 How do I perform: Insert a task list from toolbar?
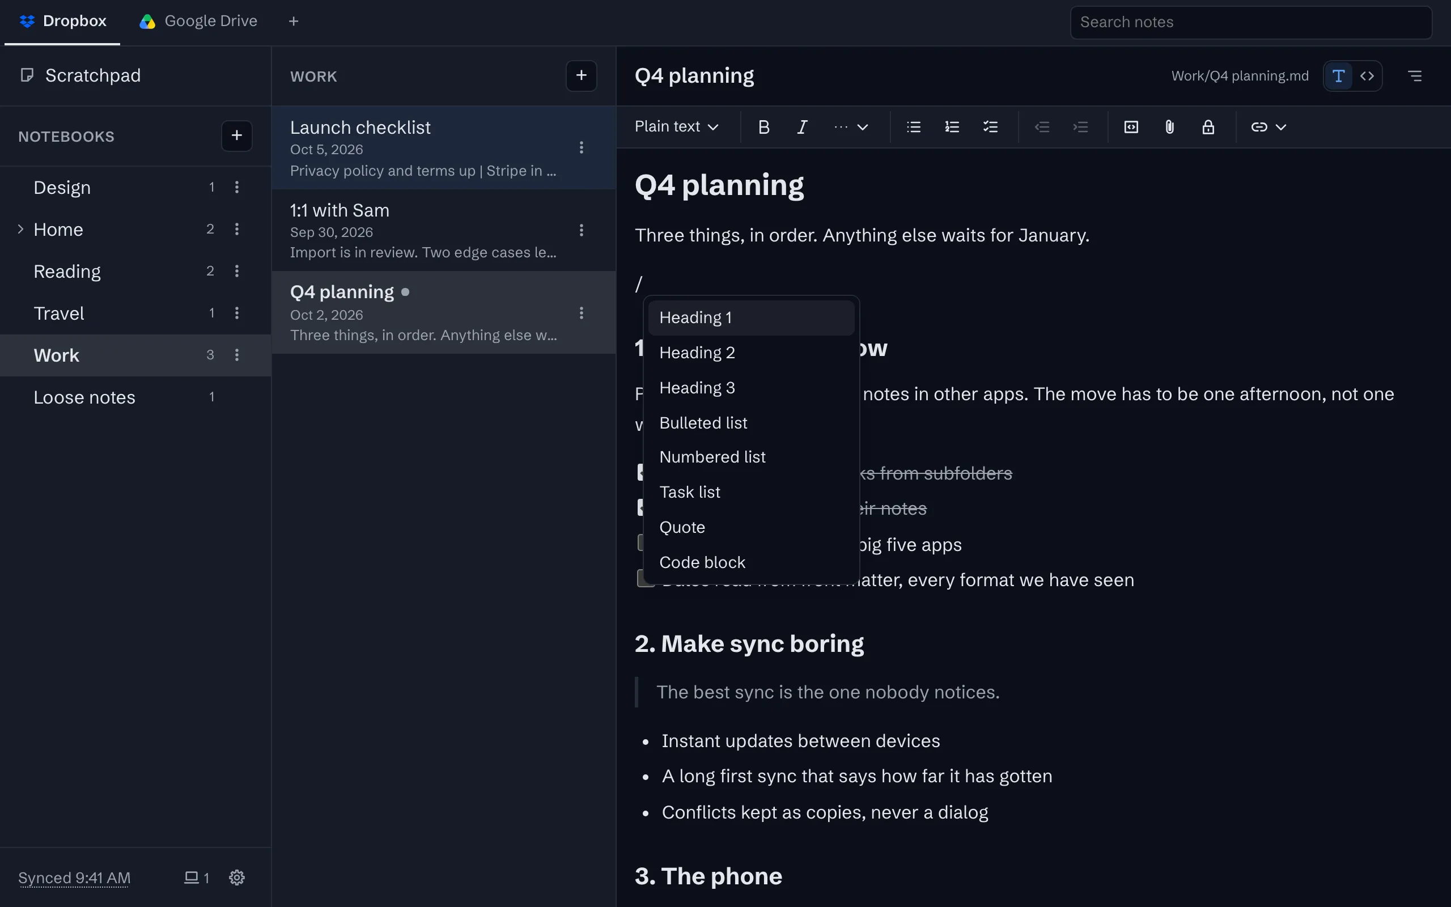tap(990, 127)
